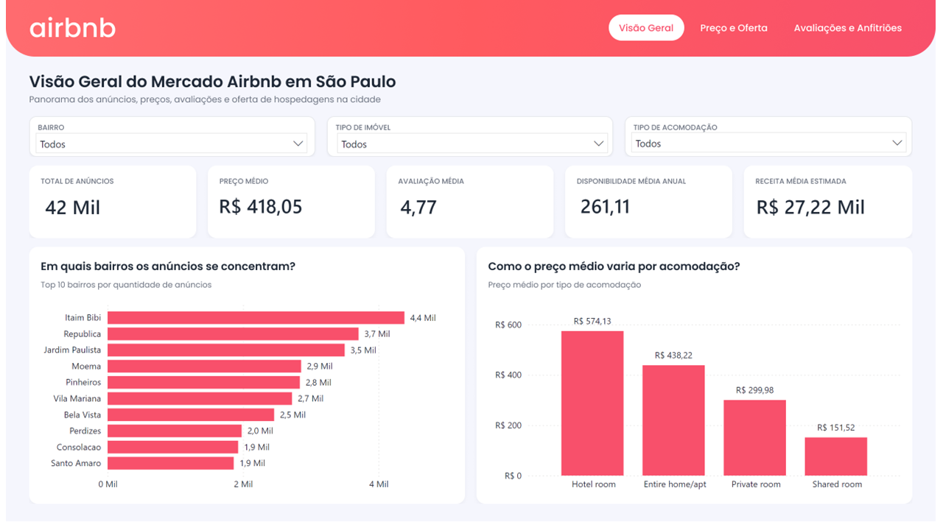The width and height of the screenshot is (943, 530).
Task: Open the Tipo de Imóvel dropdown
Action: tap(472, 144)
